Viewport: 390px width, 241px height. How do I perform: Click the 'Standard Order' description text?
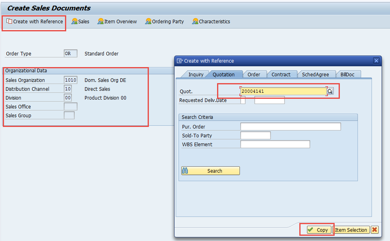coord(102,53)
